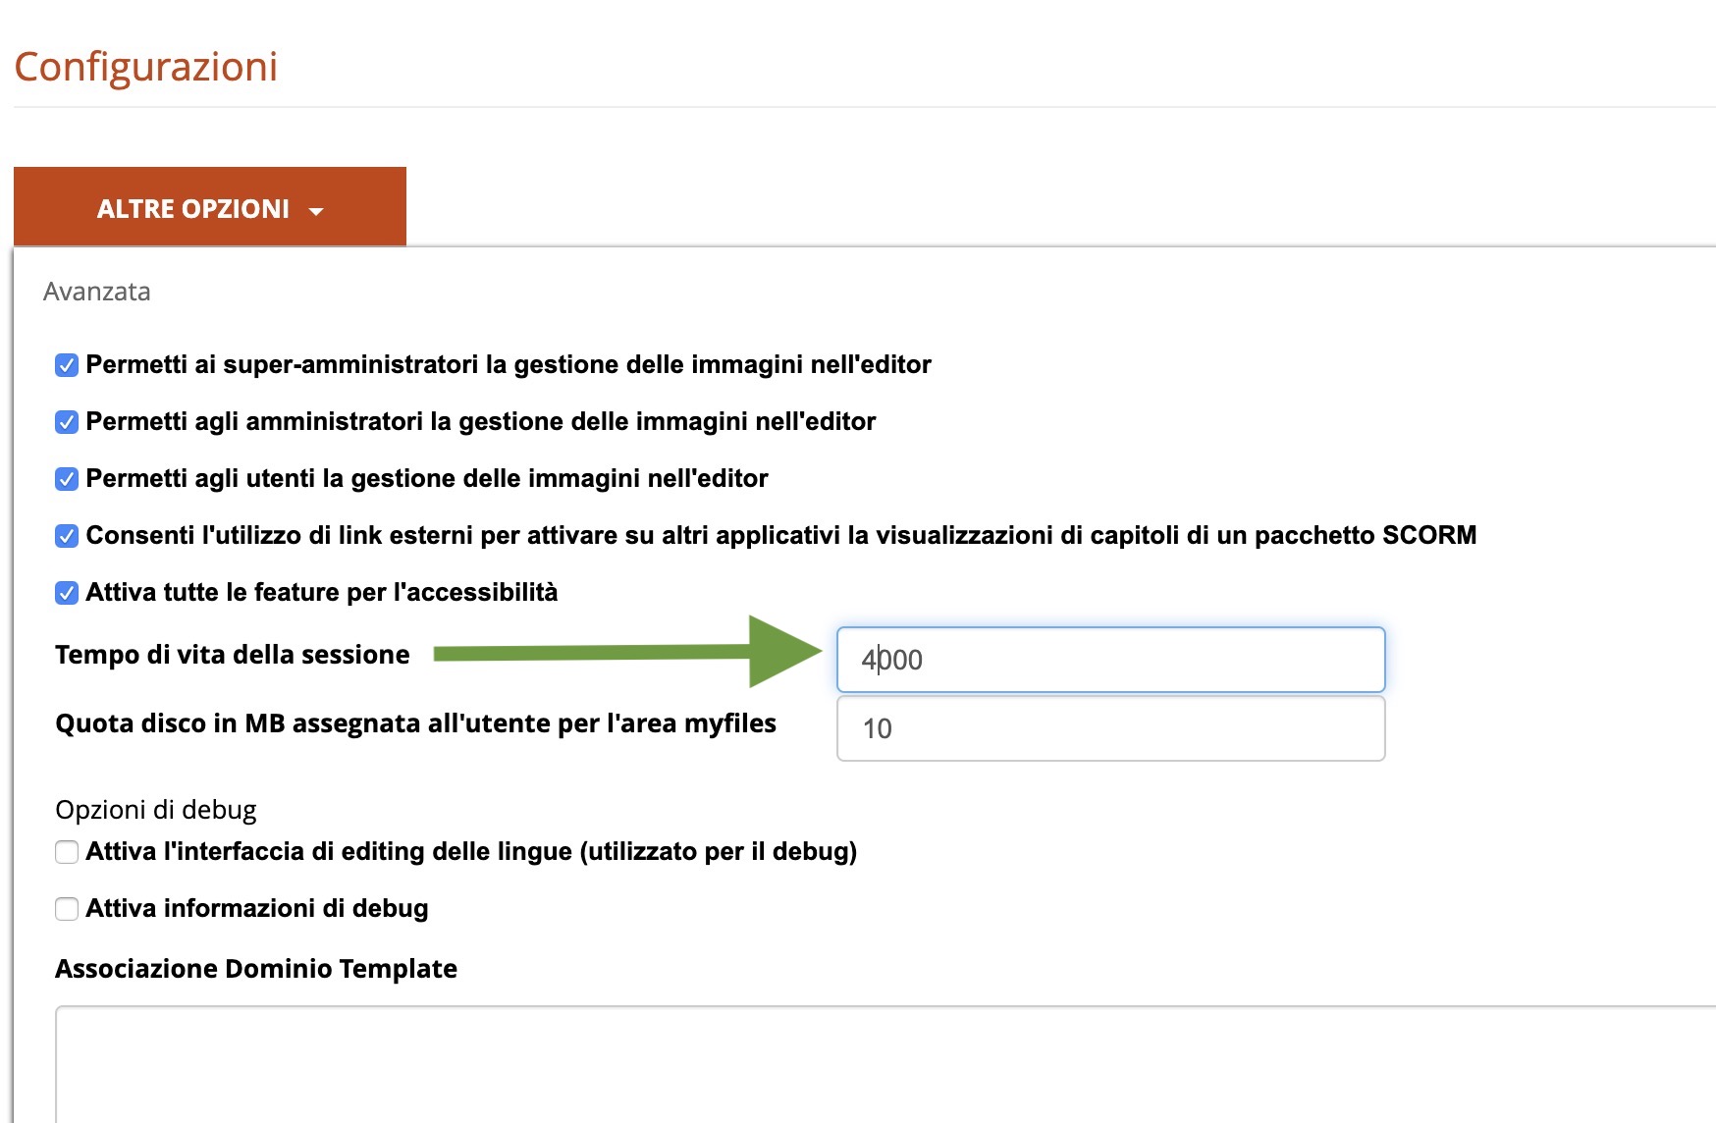Image resolution: width=1716 pixels, height=1123 pixels.
Task: Focus the session lifetime field showing 4000
Action: click(x=1109, y=660)
